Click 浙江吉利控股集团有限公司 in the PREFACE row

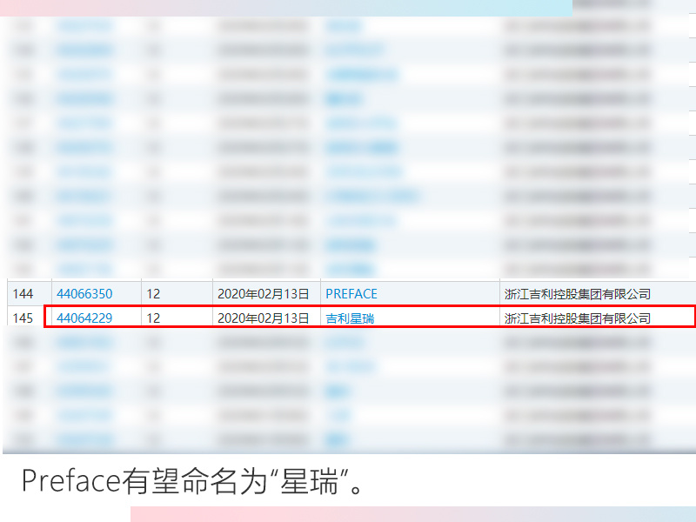pos(578,294)
